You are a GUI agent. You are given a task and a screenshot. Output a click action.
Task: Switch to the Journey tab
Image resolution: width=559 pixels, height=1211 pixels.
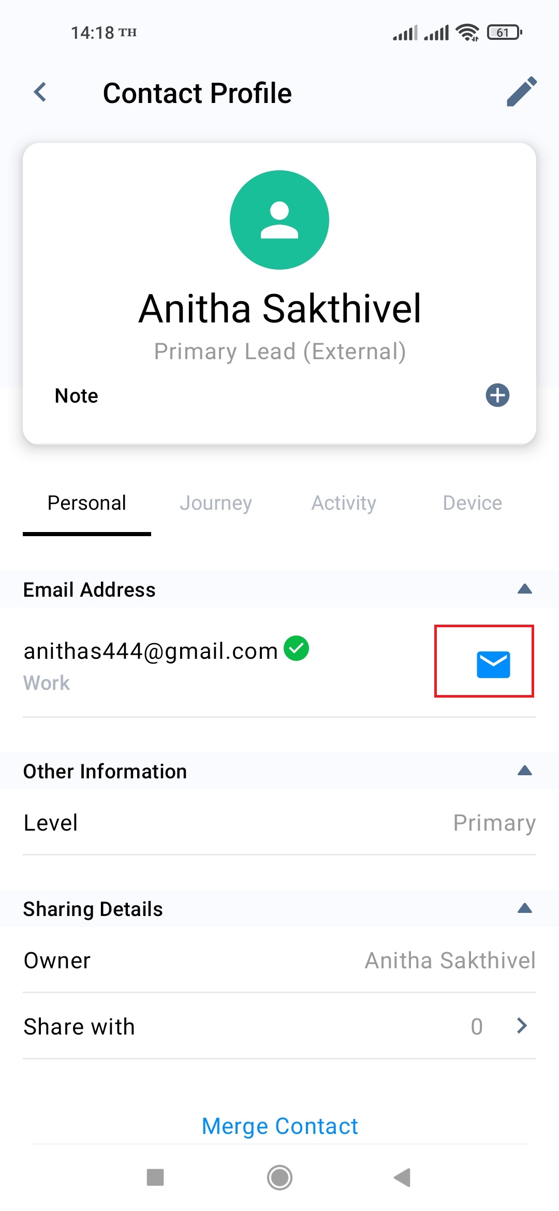(216, 503)
